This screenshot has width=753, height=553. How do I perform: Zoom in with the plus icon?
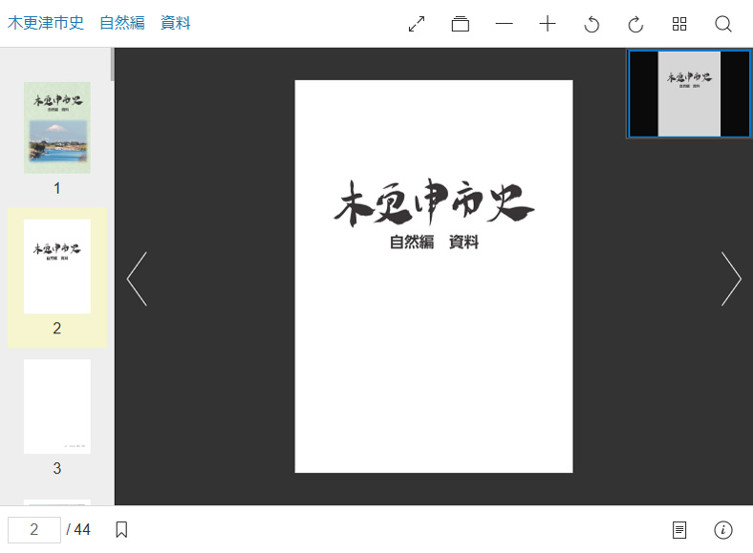pyautogui.click(x=548, y=24)
